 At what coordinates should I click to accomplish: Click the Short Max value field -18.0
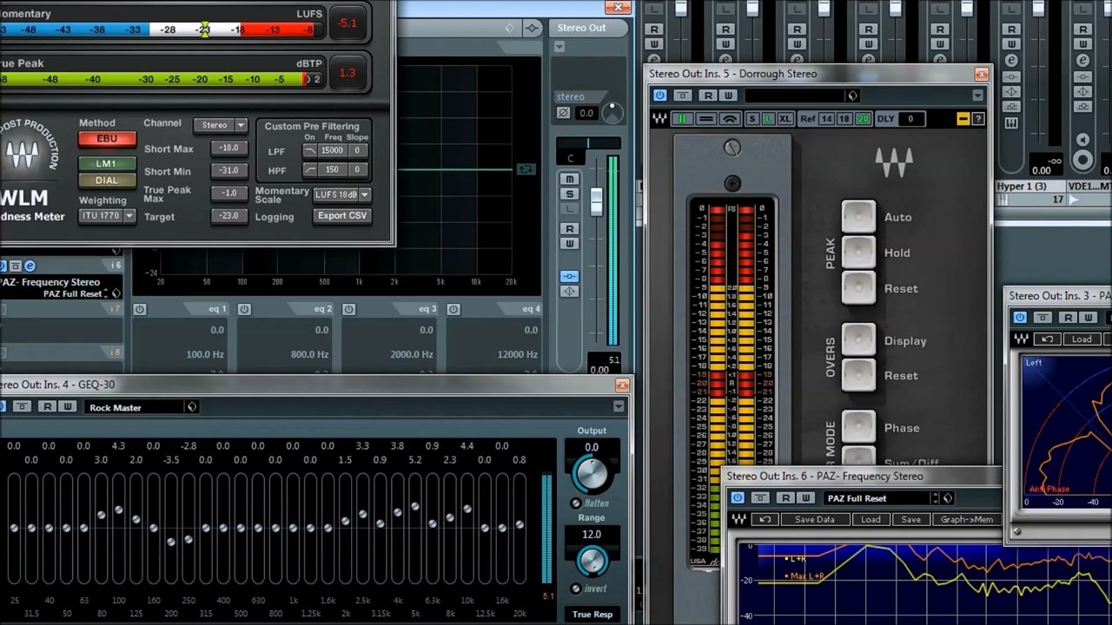point(229,148)
